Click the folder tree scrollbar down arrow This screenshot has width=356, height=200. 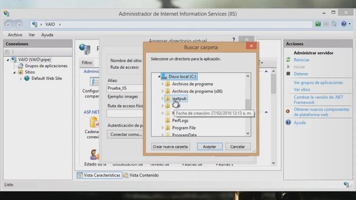coord(248,133)
